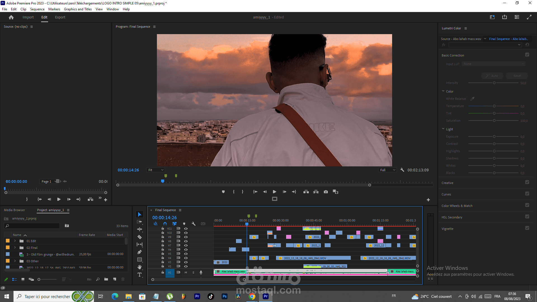Open the Fit zoom level dropdown

(156, 170)
